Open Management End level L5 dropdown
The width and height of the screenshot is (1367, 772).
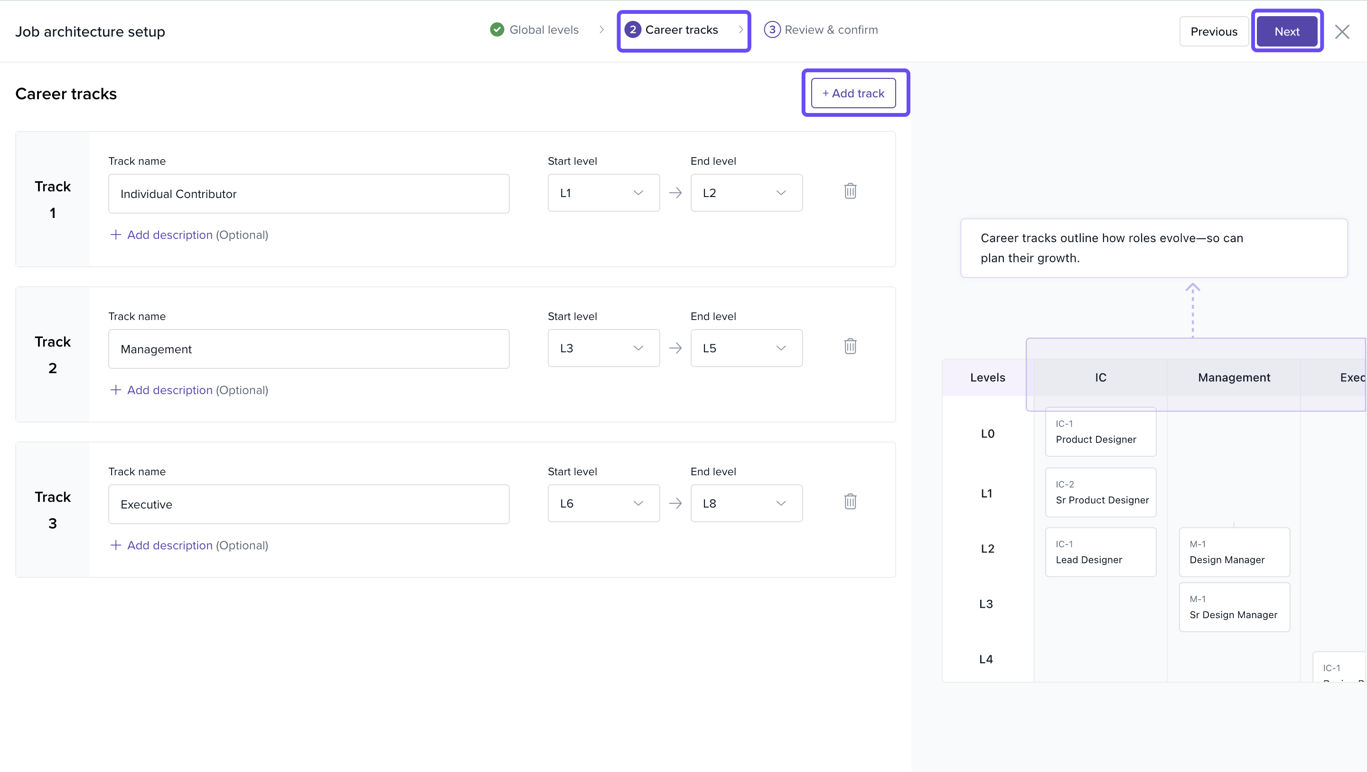tap(746, 348)
